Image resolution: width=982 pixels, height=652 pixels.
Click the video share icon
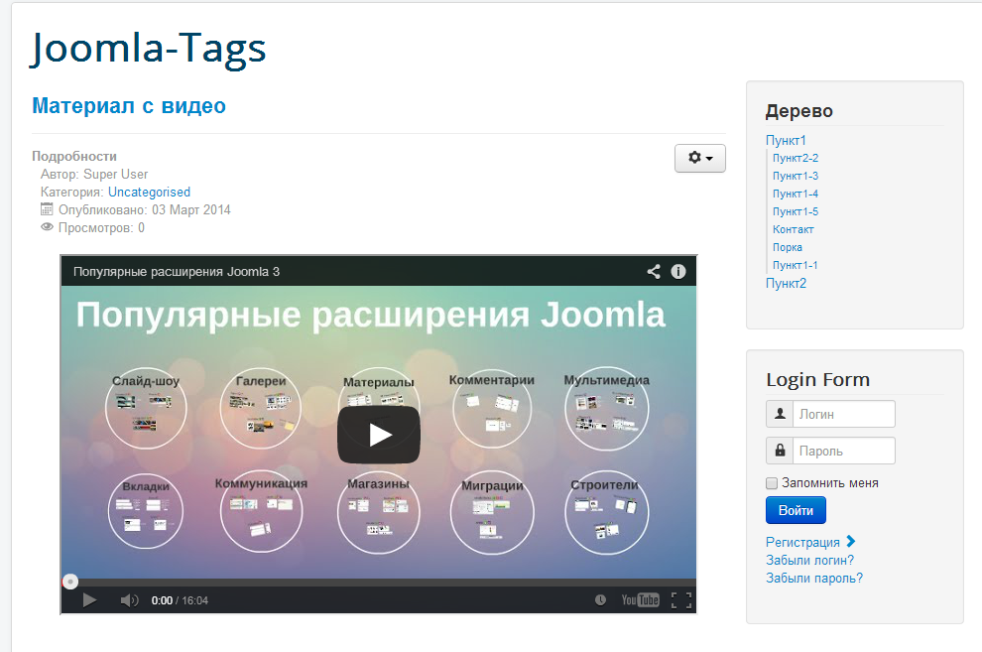654,272
